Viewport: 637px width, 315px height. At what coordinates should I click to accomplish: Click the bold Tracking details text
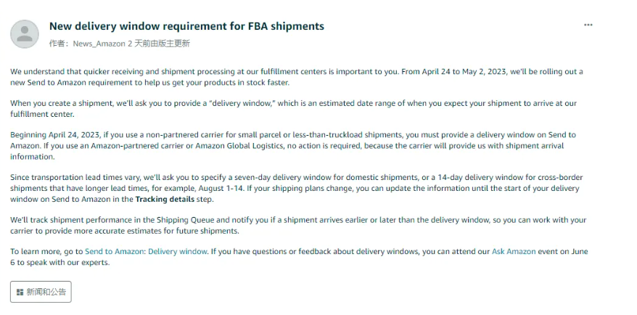[x=165, y=200]
